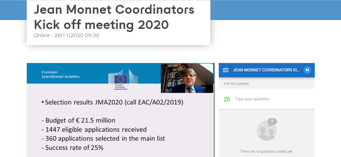Viewport: 341px width, 157px height.
Task: Click the blue page banner at the top
Action: [275, 10]
